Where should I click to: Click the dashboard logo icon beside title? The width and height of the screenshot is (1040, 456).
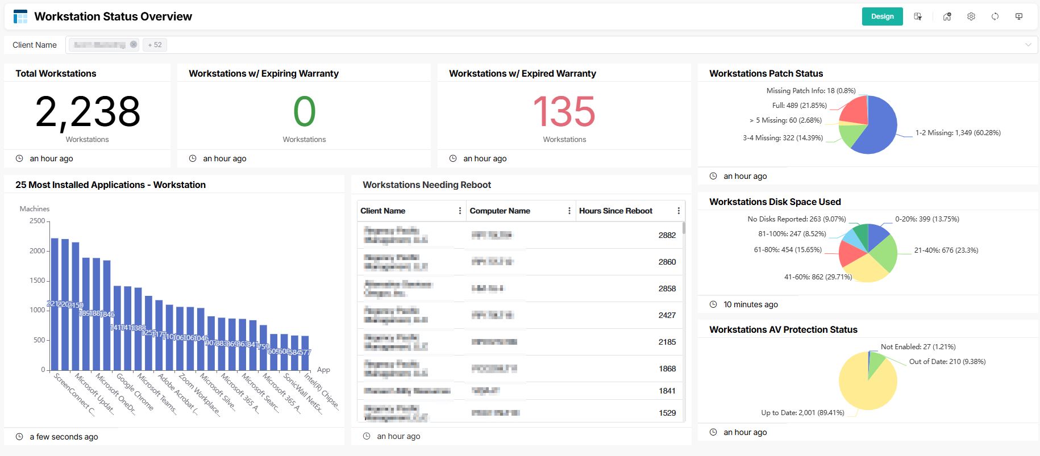(20, 16)
